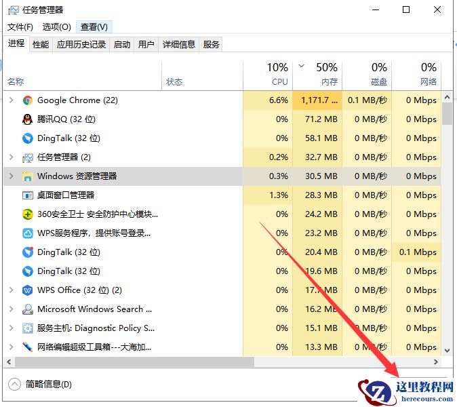Click the horizontal scrollbar thumb
457x407 pixels.
pos(135,362)
